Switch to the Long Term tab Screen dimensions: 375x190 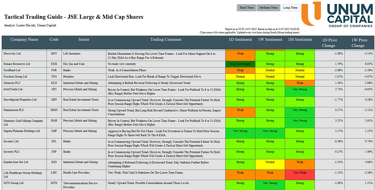(290, 8)
